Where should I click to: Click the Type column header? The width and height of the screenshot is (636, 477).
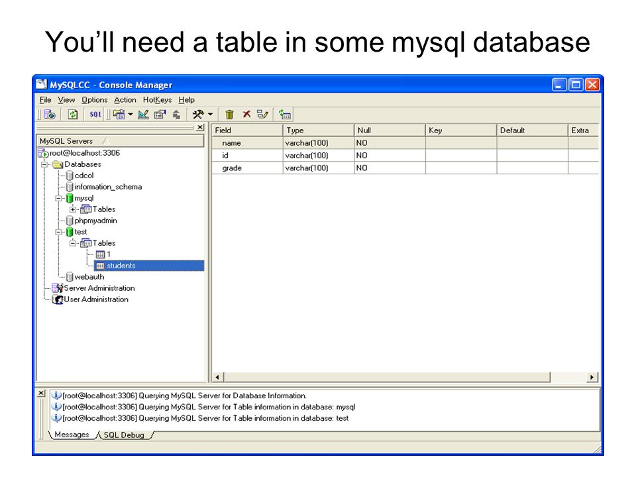click(319, 131)
